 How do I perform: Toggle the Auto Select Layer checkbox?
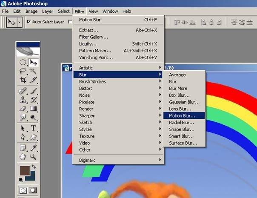(29, 22)
